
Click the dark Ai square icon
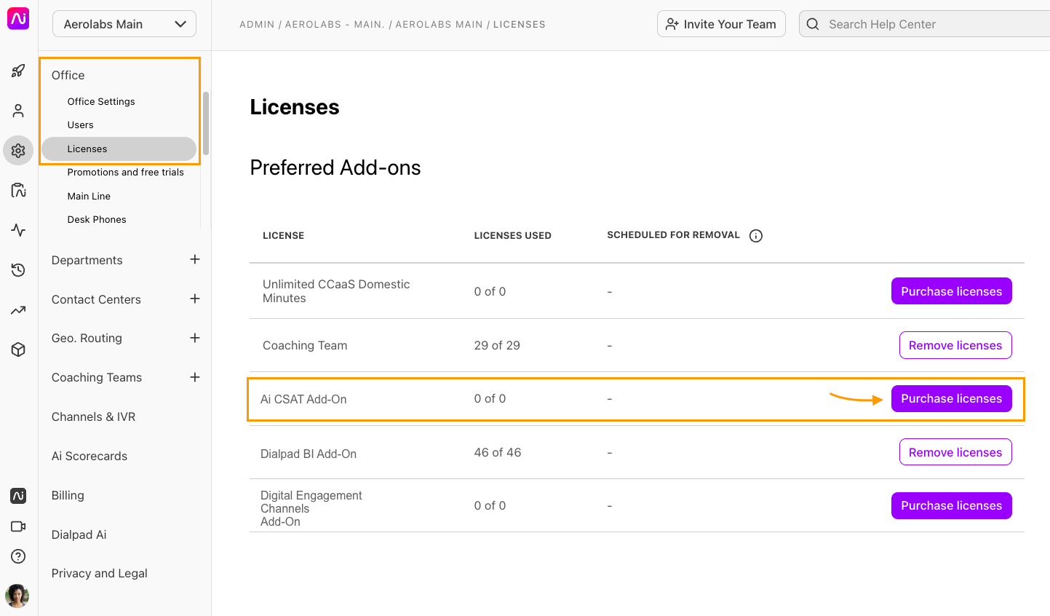[18, 496]
